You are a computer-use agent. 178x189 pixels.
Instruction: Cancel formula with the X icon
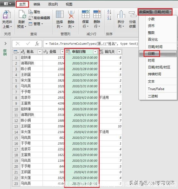point(18,44)
